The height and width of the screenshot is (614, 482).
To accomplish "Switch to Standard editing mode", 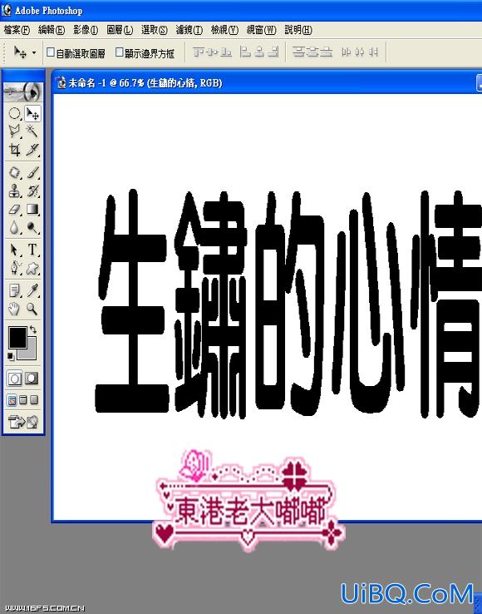I will click(14, 379).
